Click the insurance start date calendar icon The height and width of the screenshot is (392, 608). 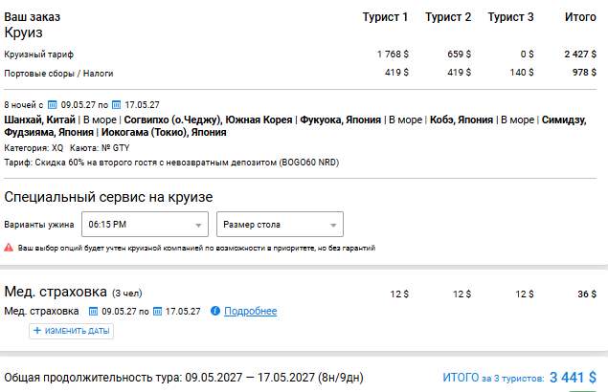pos(93,312)
